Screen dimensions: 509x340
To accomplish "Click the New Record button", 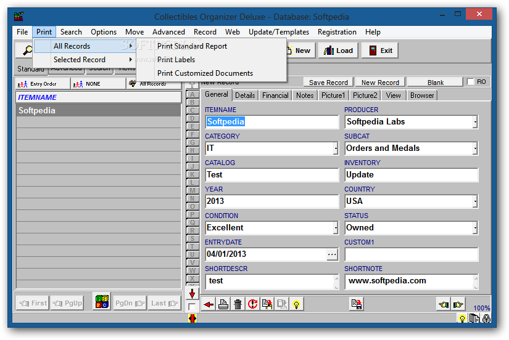I will coord(380,83).
